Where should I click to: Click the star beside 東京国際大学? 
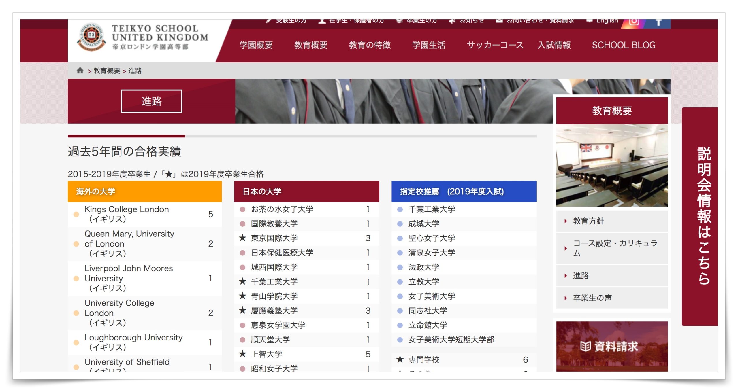pyautogui.click(x=242, y=238)
